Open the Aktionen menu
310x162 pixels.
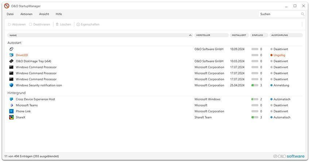26,14
